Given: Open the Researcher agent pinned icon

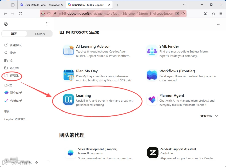Looking at the screenshot, I should pyautogui.click(x=6, y=93).
